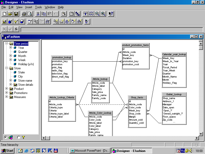Save the universe with the floppy icon

click(x=16, y=14)
